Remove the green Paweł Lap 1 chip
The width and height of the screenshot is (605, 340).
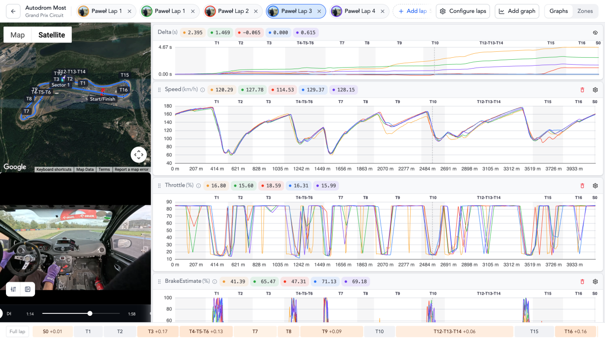[x=193, y=11]
